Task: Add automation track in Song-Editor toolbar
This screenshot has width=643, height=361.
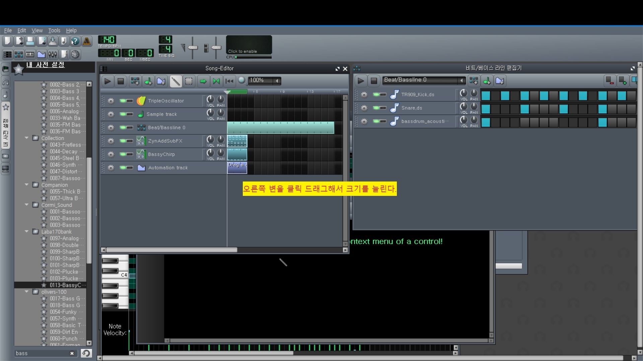Action: pos(161,81)
